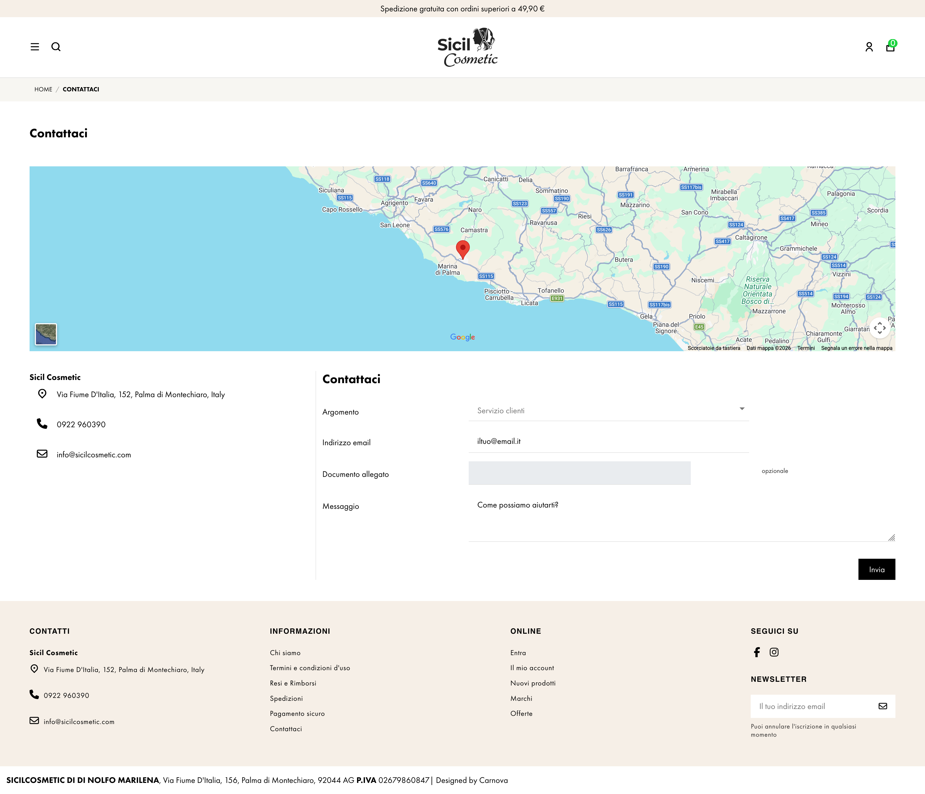Click Scorciatoie da tastiera on map
The height and width of the screenshot is (794, 925).
[714, 348]
